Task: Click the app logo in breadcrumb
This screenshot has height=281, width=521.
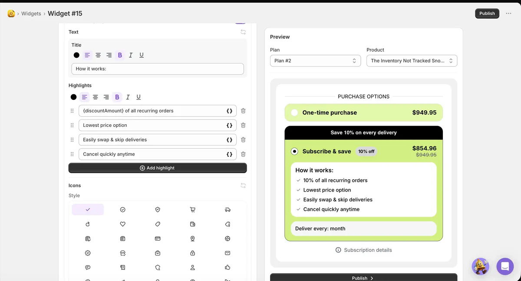Action: pos(11,13)
